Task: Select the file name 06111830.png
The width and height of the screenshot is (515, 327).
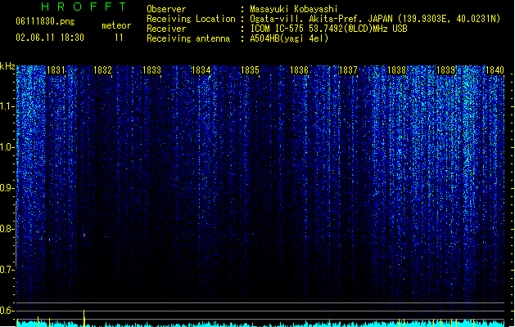Action: tap(45, 21)
